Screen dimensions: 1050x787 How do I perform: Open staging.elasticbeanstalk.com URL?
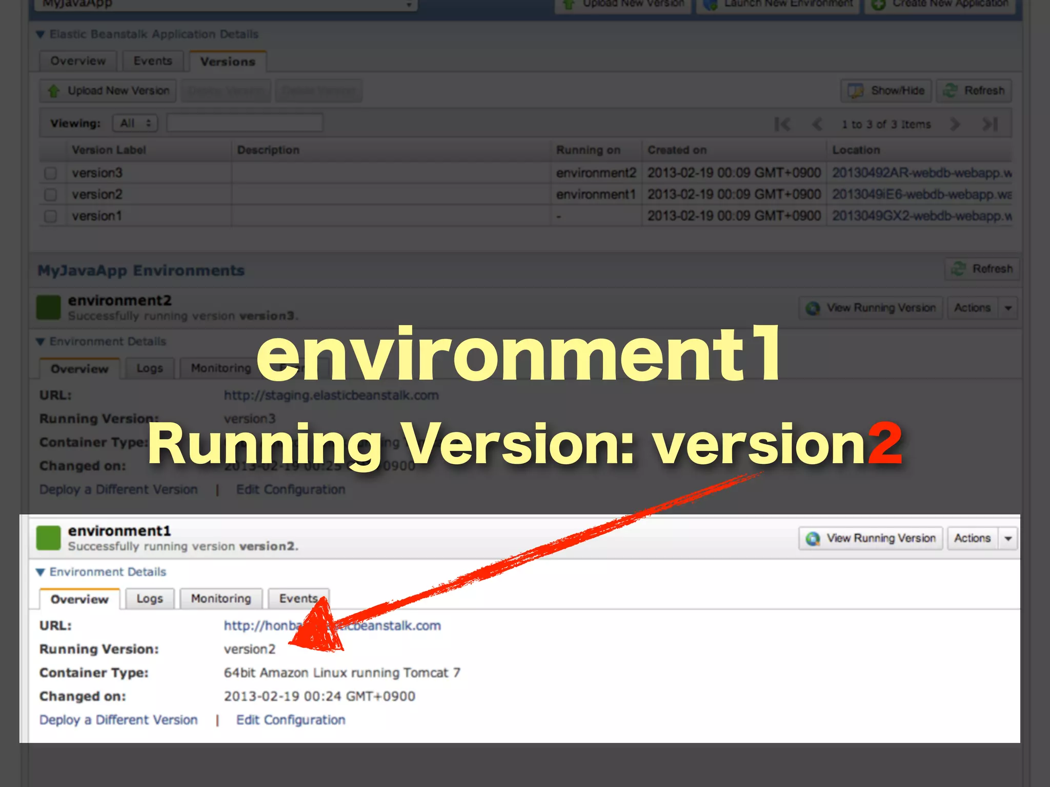click(331, 396)
